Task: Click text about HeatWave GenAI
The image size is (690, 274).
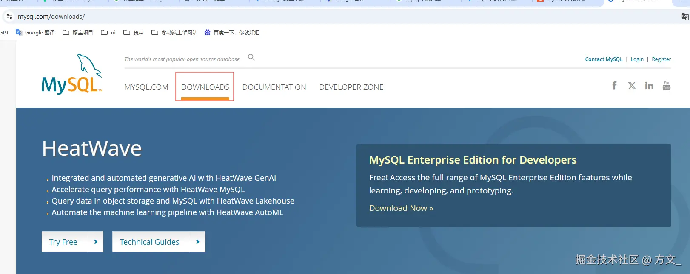Action: [x=164, y=178]
